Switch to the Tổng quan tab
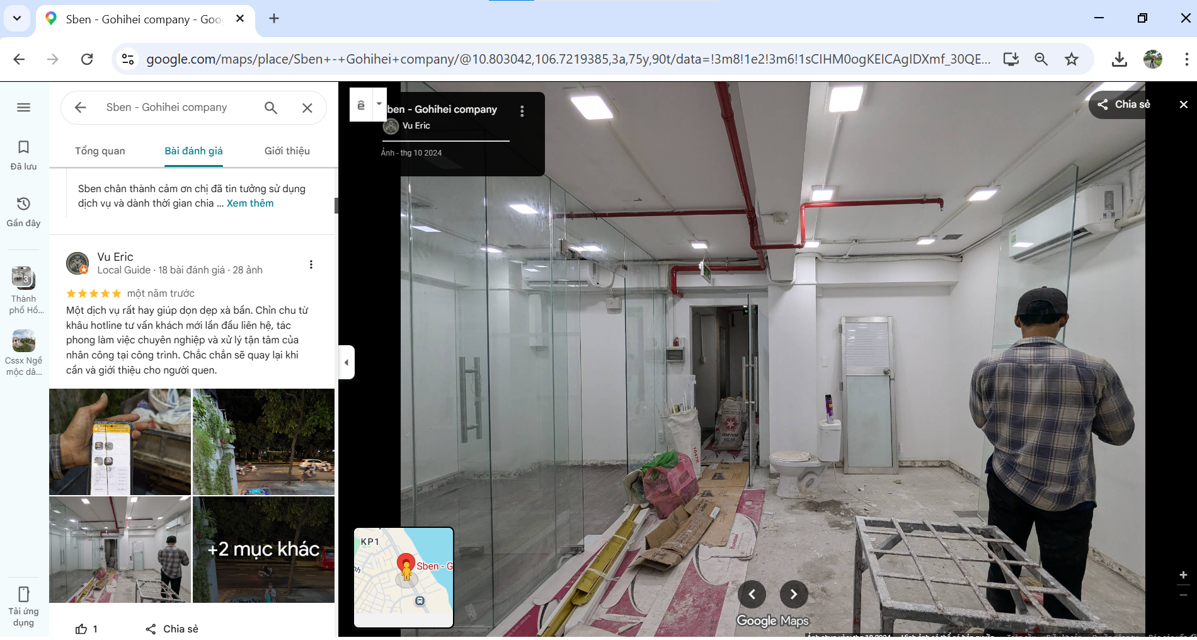This screenshot has height=640, width=1197. coord(100,151)
